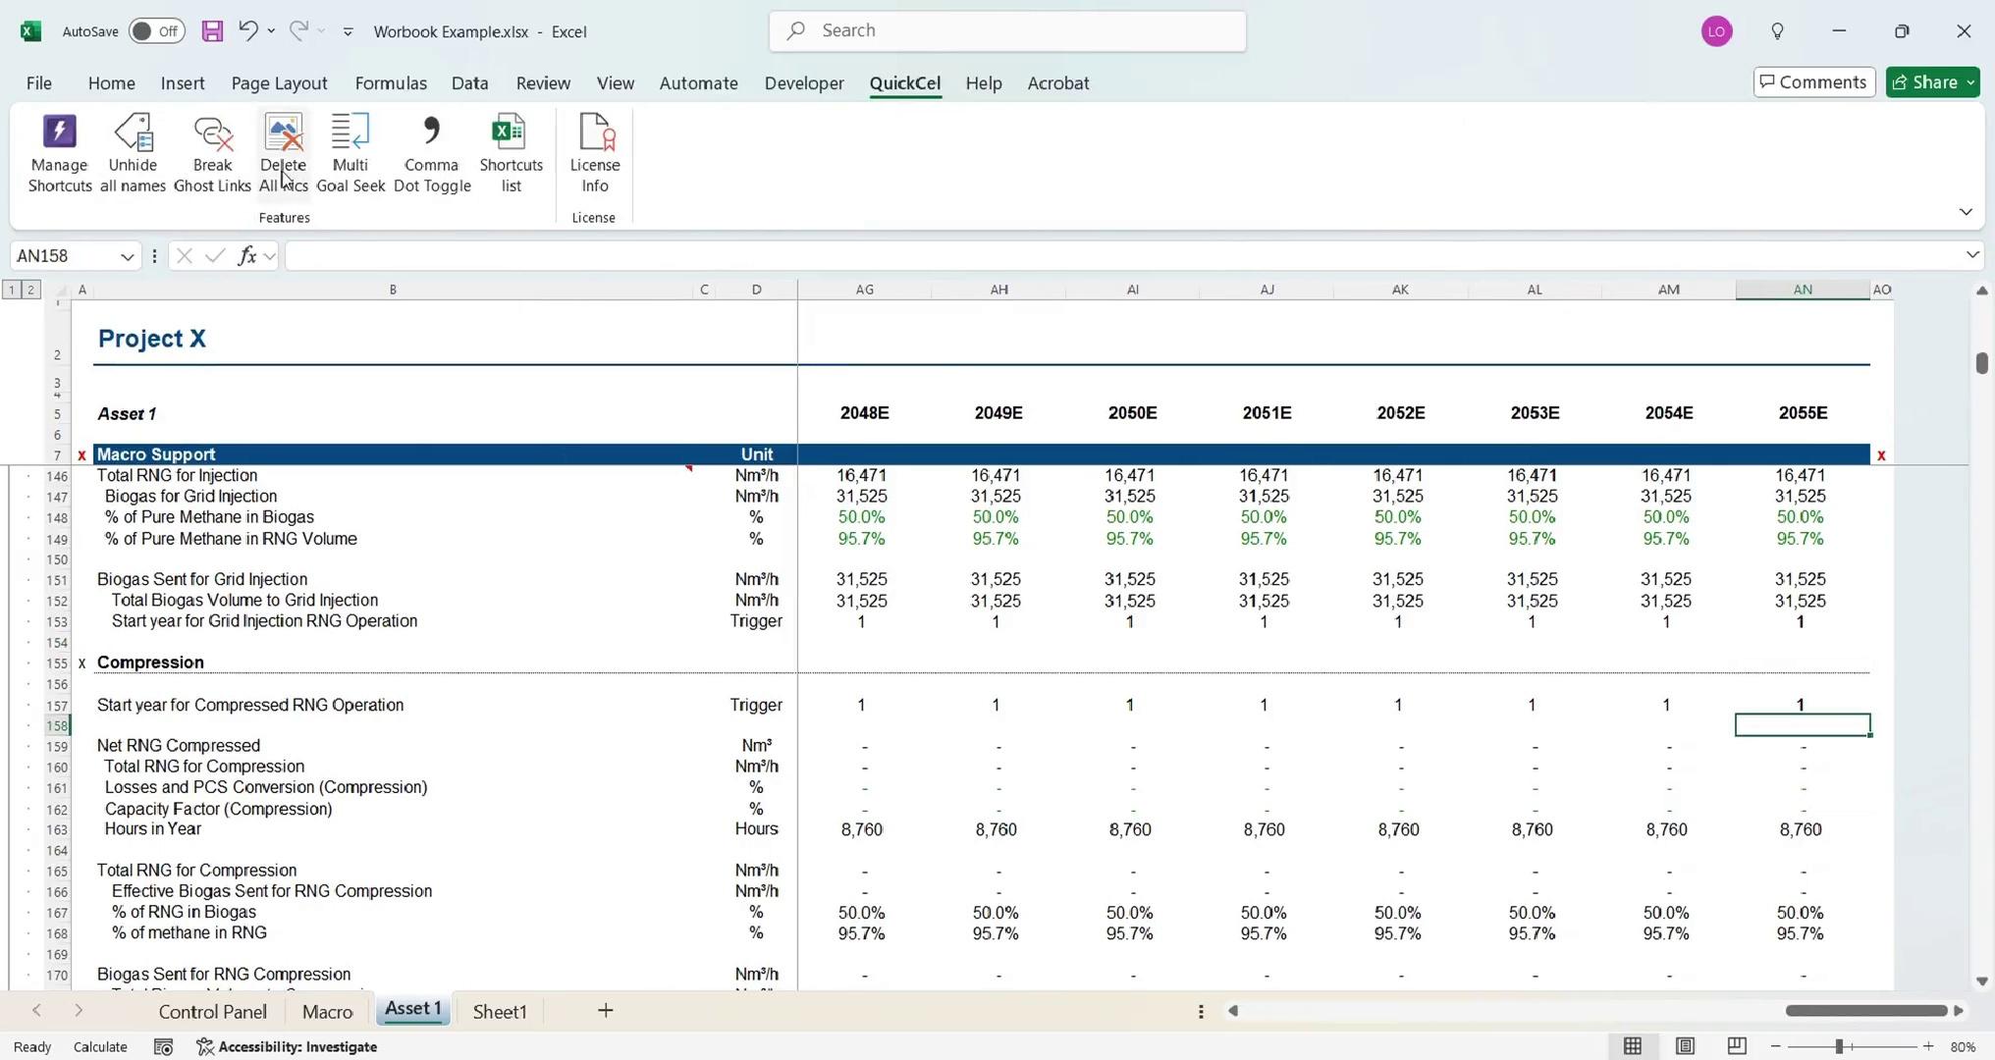Open the Comments pane button
This screenshot has height=1060, width=1995.
1813,82
